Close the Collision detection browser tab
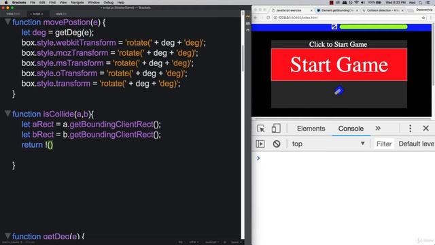435x245 pixels. click(x=402, y=10)
